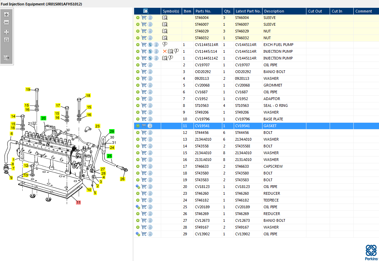Click the Description column header
Screen dimensions: 379x261
click(x=284, y=11)
